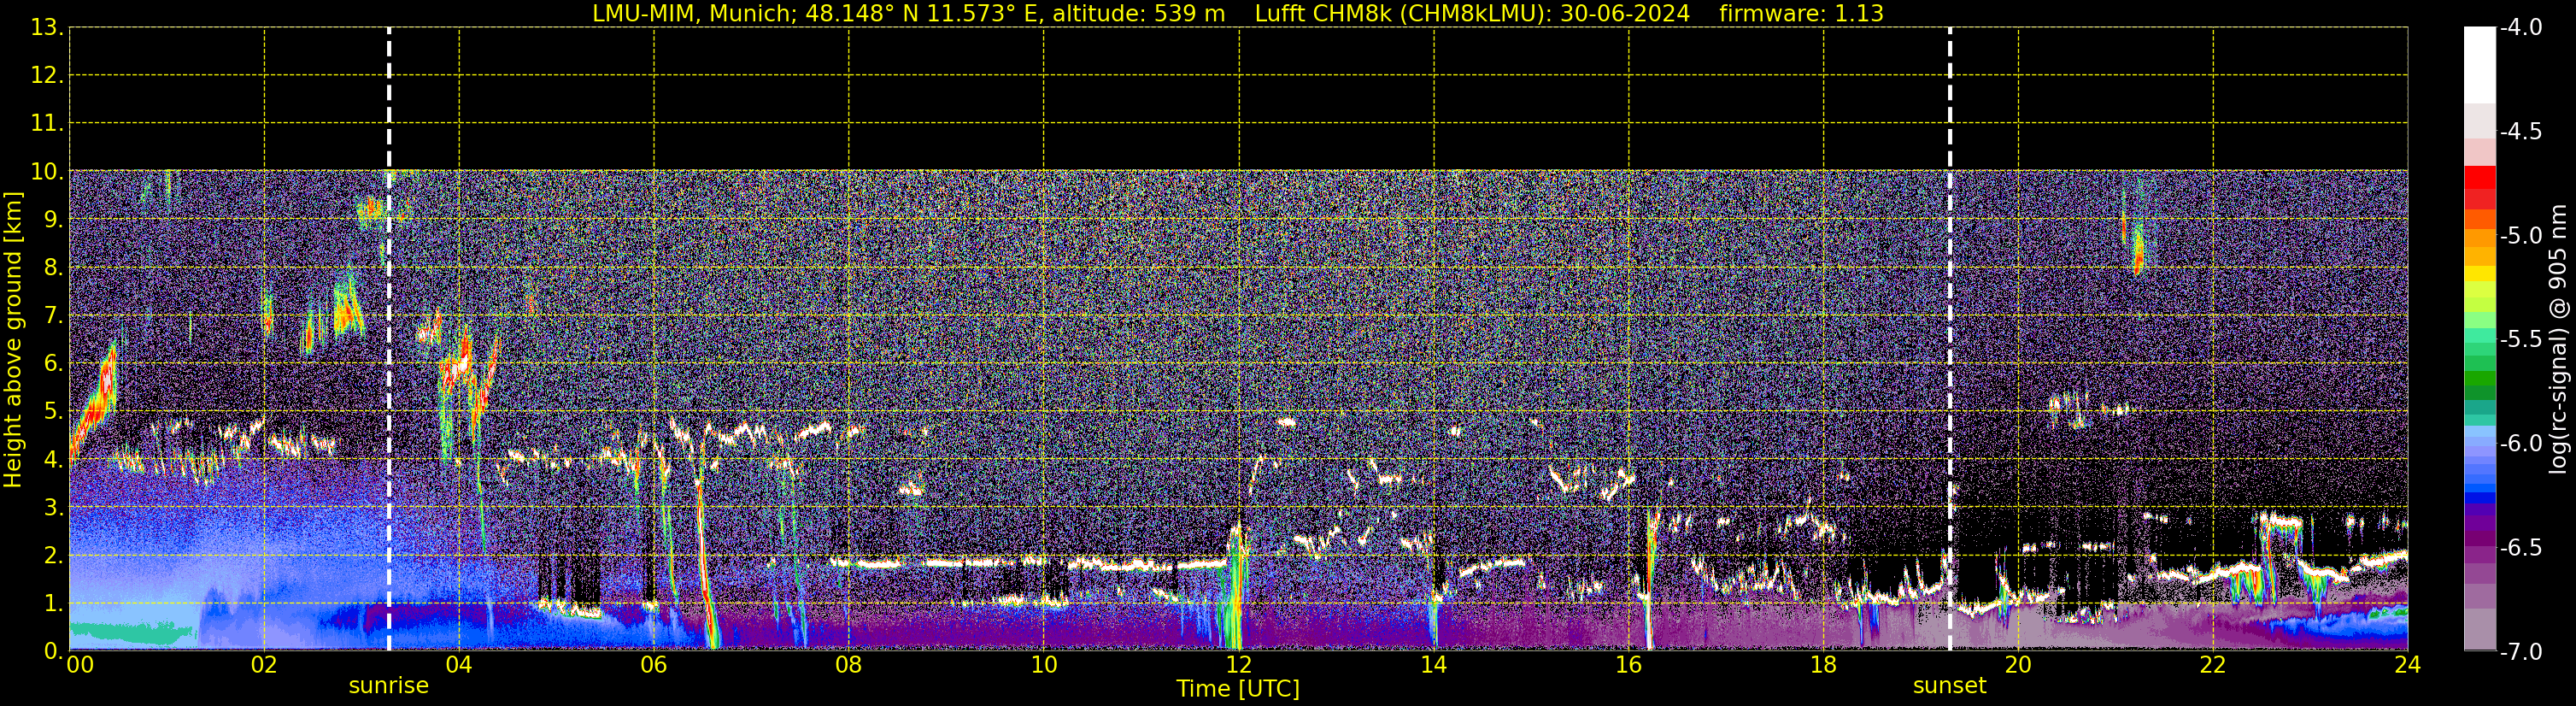The height and width of the screenshot is (706, 2576).
Task: Click the 'firmware: 1.13' label
Action: tap(1801, 14)
